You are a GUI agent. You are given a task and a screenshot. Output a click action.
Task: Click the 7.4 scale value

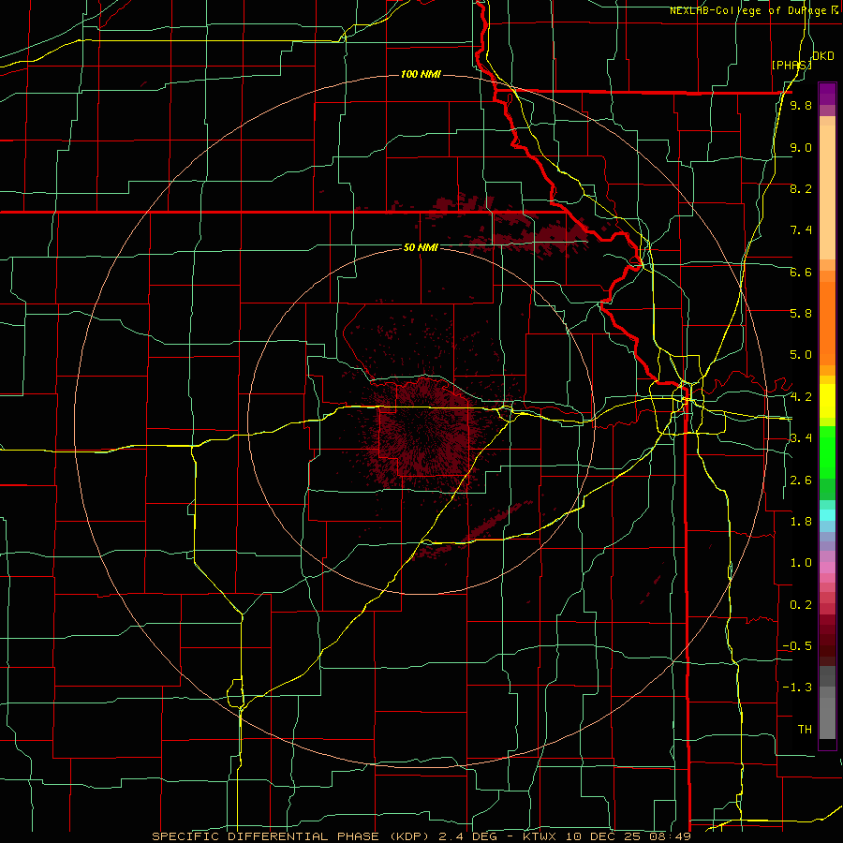click(x=801, y=230)
